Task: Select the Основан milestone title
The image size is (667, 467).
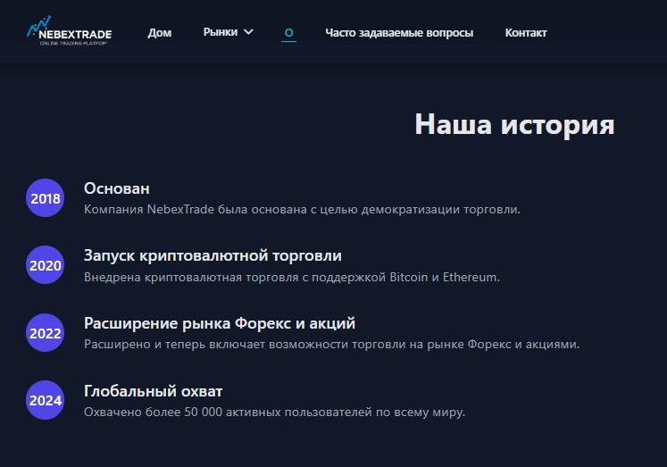Action: pos(117,188)
